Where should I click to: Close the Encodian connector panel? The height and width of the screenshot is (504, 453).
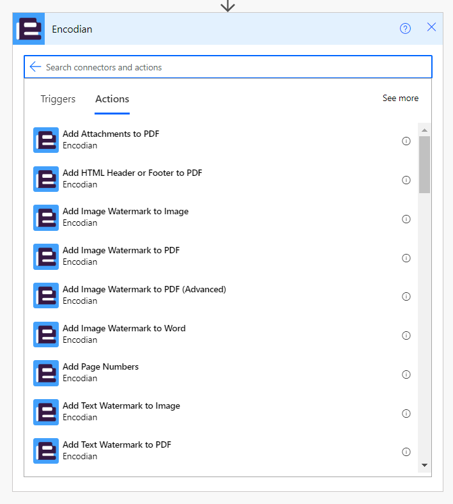tap(431, 28)
